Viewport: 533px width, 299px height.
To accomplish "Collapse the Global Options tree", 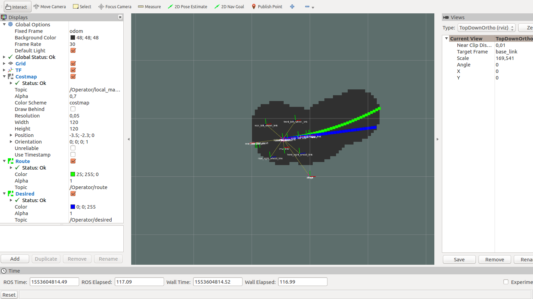I will 4,24.
